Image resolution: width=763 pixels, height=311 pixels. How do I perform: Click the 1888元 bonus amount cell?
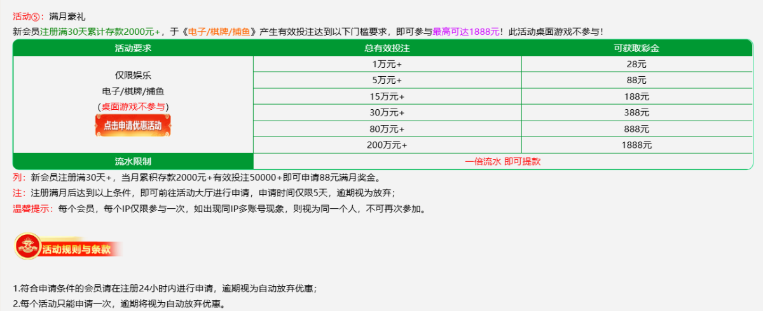[x=636, y=145]
